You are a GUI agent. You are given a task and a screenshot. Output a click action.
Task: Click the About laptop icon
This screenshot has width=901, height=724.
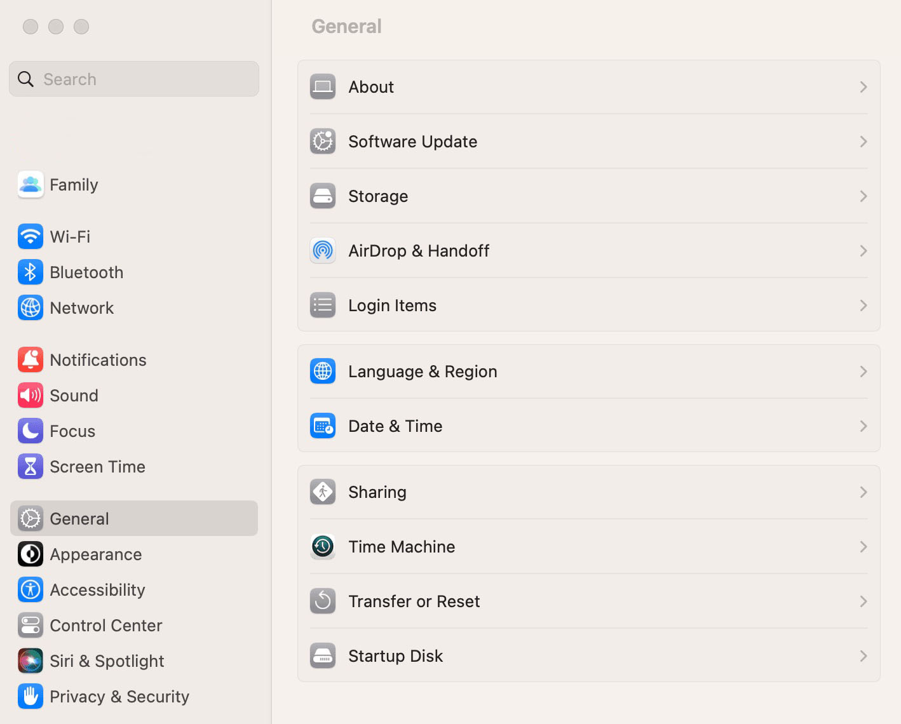[x=323, y=87]
